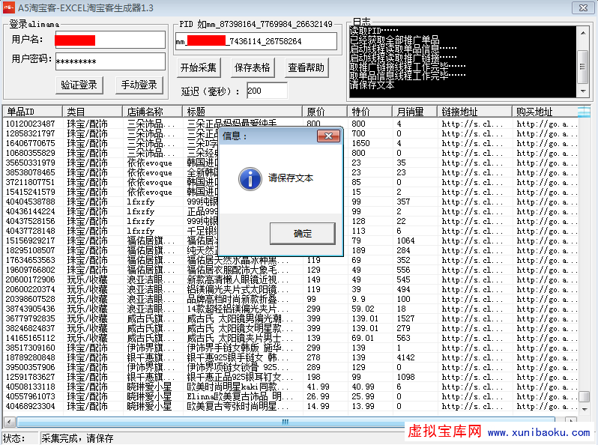Screen dimensions: 598x445
Task: Click the 验证登录 button
Action: click(79, 85)
